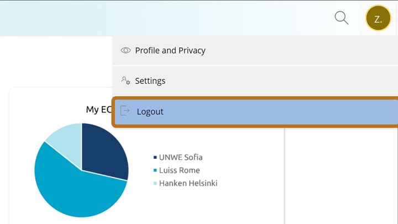Click the exit-arrow icon next to Logout
This screenshot has height=224, width=398.
click(x=125, y=111)
